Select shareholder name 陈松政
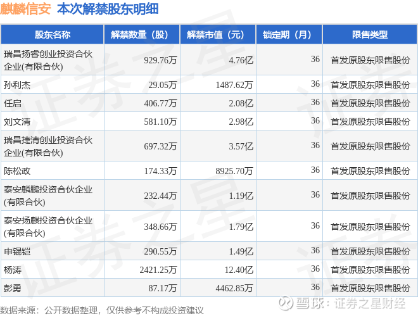The height and width of the screenshot is (316, 418). click(17, 171)
